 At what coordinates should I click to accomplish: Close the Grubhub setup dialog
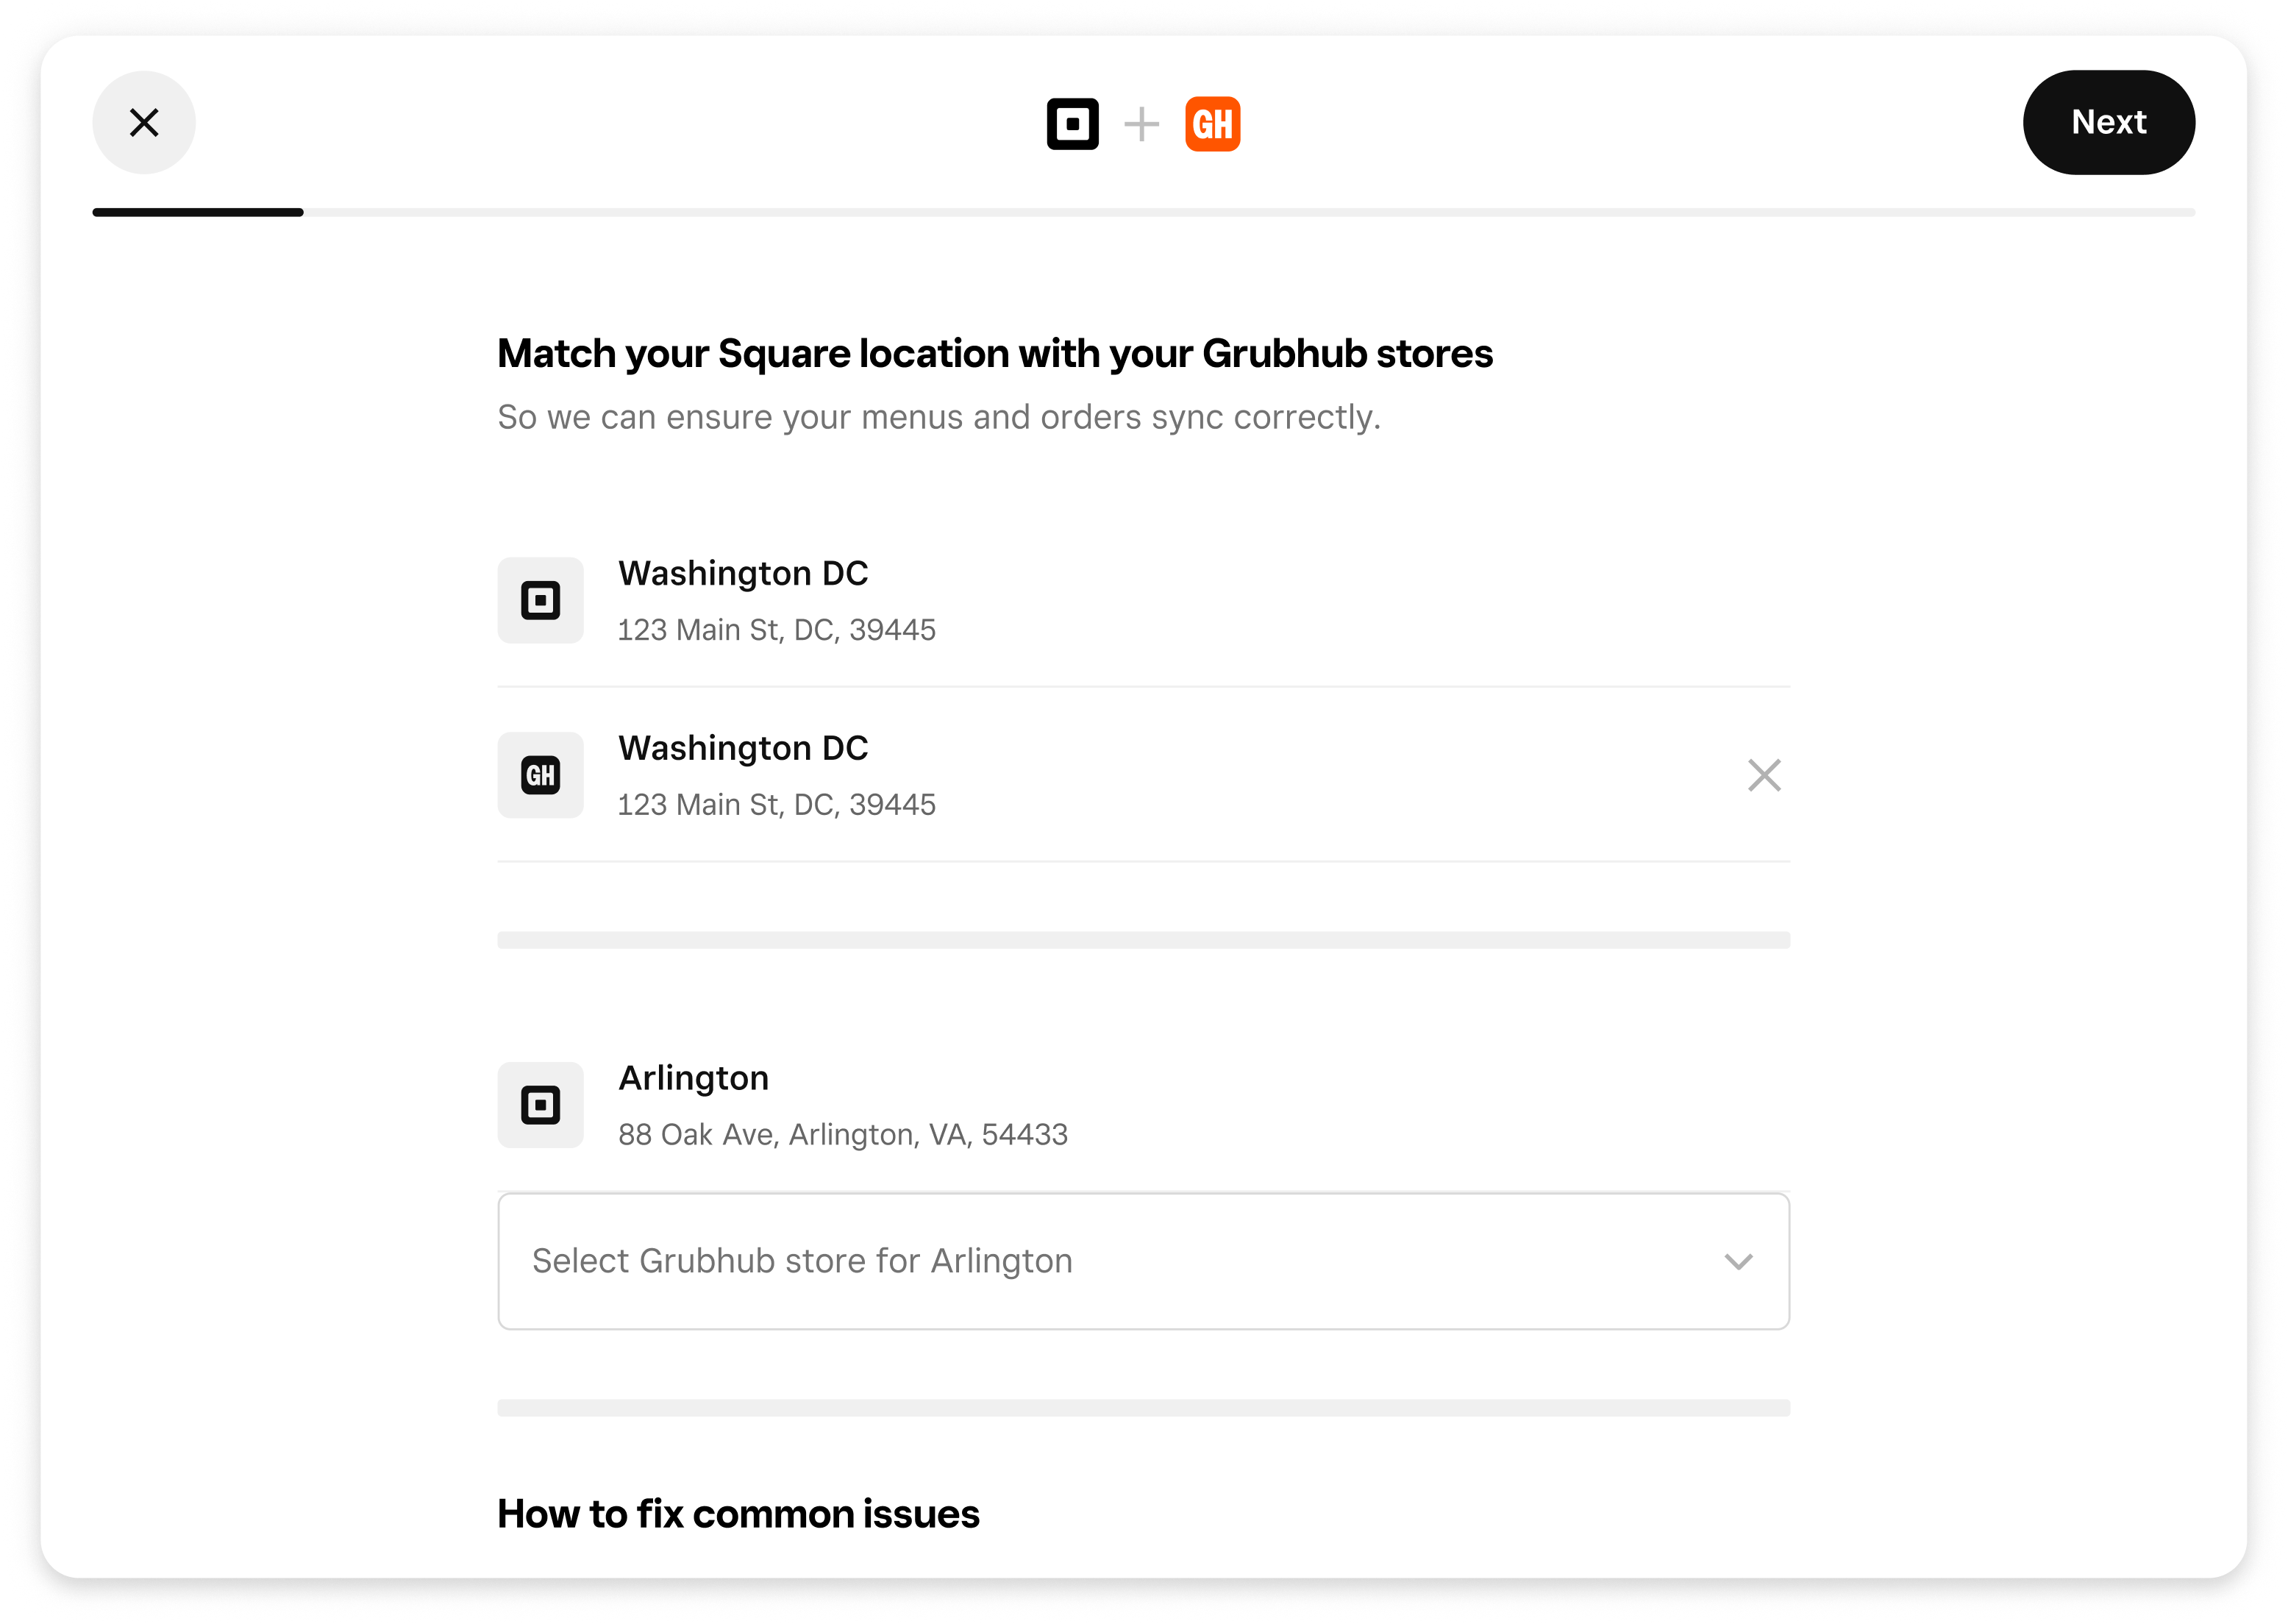(144, 122)
